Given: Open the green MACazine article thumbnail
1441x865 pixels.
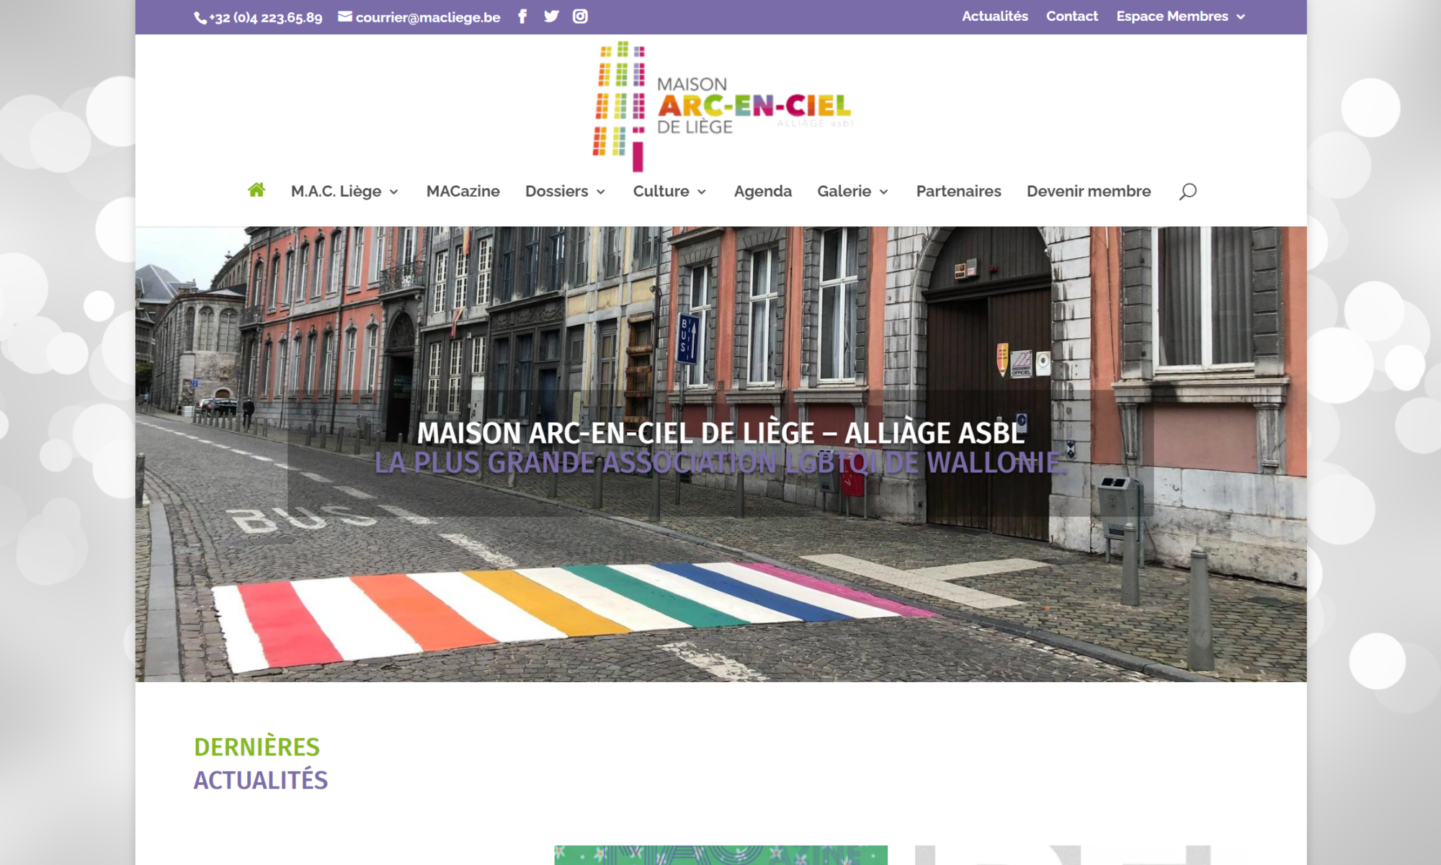Looking at the screenshot, I should 720,855.
